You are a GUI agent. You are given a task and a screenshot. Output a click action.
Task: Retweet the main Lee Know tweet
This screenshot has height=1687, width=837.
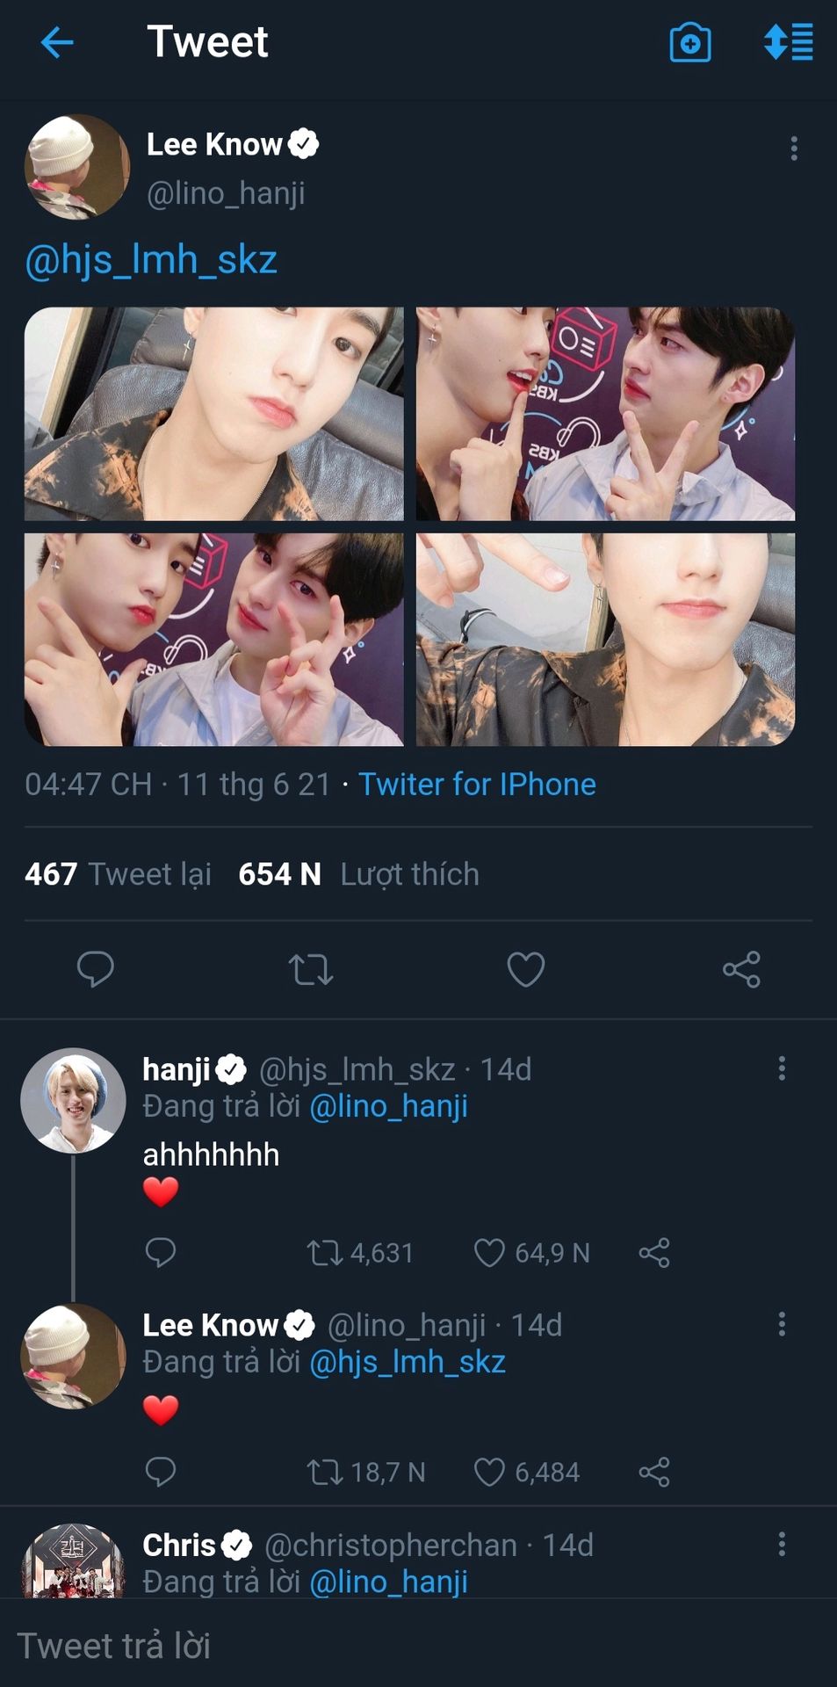tap(311, 969)
